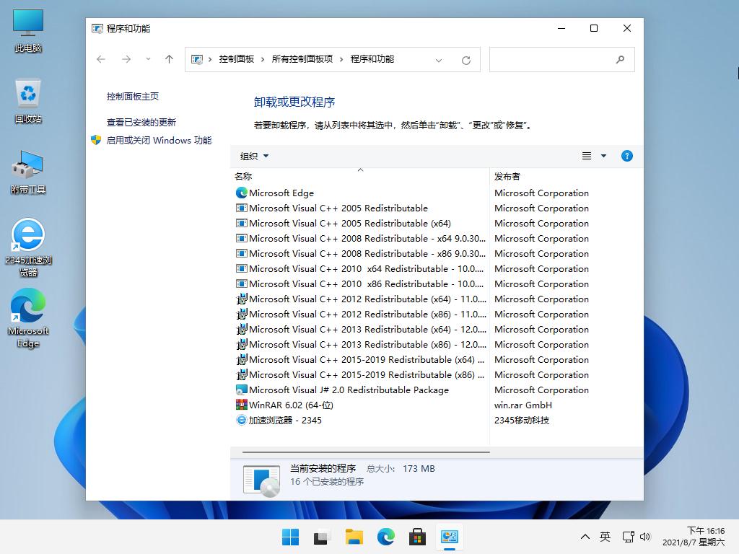Open the address bar history dropdown
This screenshot has width=739, height=554.
coord(438,60)
